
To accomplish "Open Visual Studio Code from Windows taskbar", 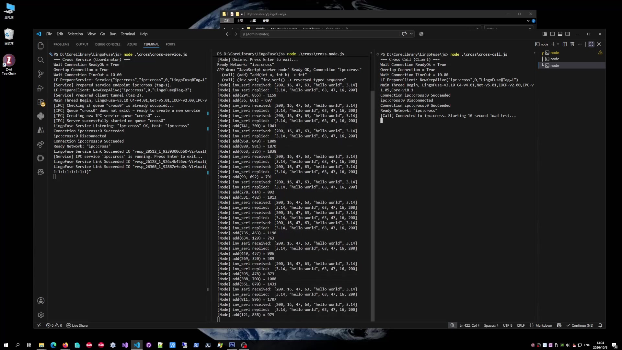I will point(137,345).
